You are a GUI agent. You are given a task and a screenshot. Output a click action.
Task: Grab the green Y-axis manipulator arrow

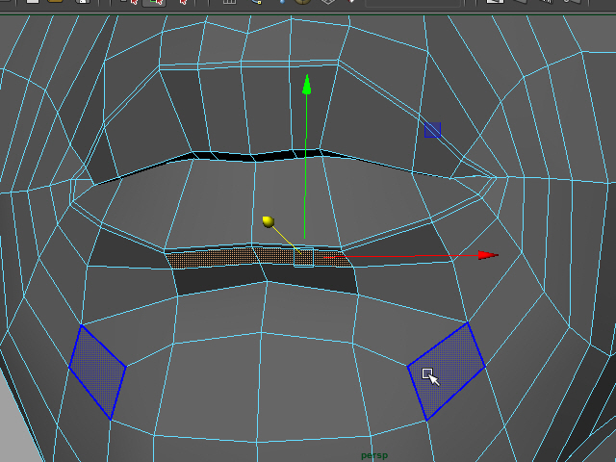(x=307, y=85)
